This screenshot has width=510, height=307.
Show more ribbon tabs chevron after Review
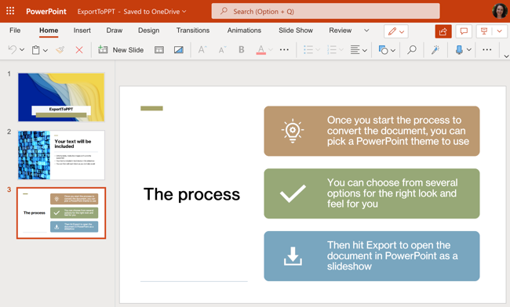point(366,31)
